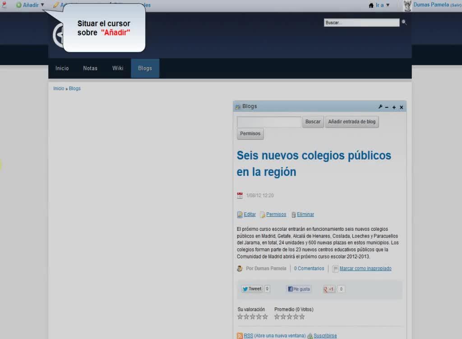Rate the post five stars under Su valoración
462x339 pixels.
pos(265,316)
